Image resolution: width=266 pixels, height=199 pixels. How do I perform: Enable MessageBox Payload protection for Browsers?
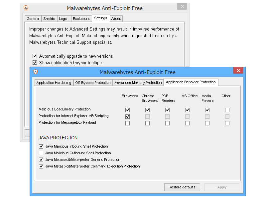pyautogui.click(x=128, y=123)
